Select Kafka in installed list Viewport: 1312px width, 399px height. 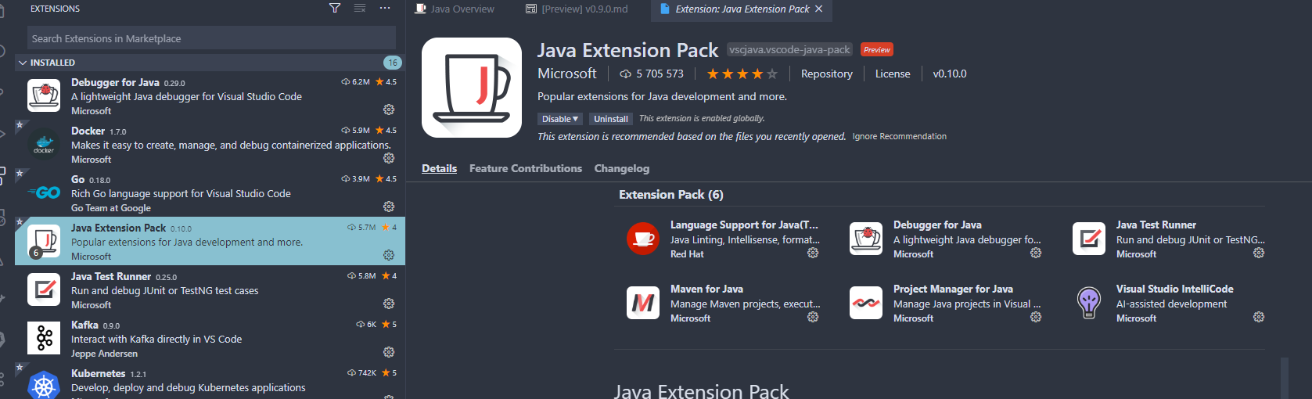click(x=210, y=338)
